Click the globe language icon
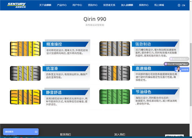Viewport: 192px width, 138px height. coord(179,5)
